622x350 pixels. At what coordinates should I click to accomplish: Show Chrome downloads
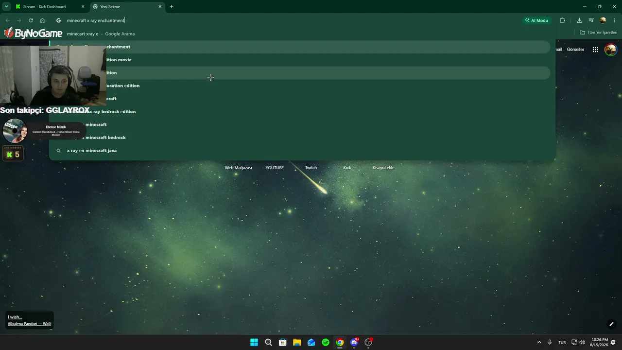pyautogui.click(x=579, y=20)
